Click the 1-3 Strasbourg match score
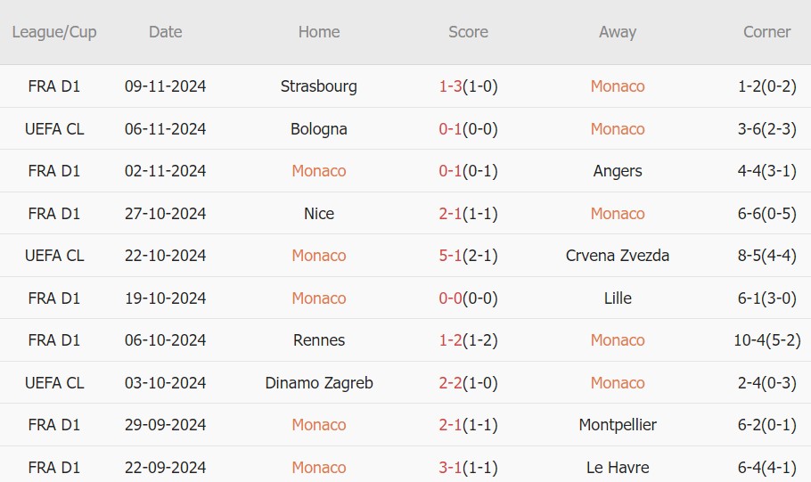 [x=451, y=86]
